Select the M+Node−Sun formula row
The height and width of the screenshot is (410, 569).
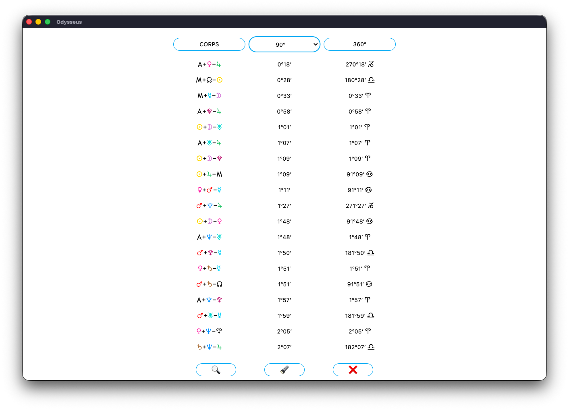point(209,80)
